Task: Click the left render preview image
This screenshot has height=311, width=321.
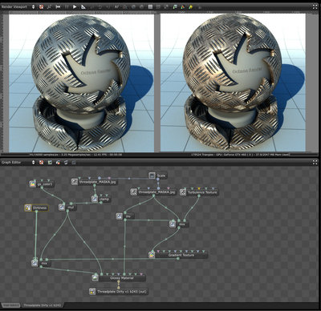Action: (82, 83)
